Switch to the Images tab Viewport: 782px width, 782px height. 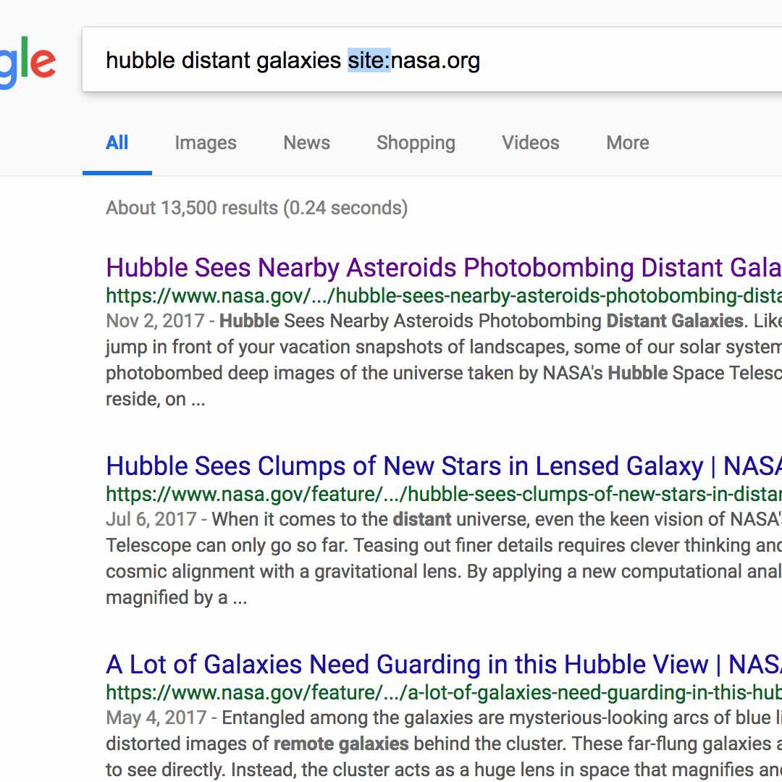click(x=206, y=143)
